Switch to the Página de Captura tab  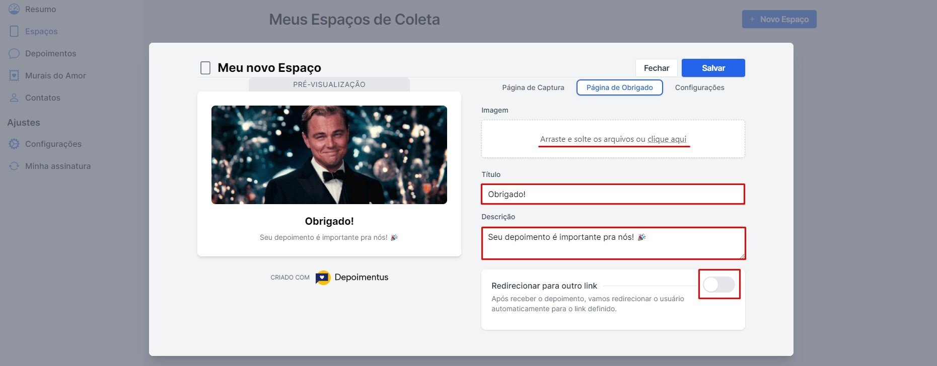coord(533,87)
